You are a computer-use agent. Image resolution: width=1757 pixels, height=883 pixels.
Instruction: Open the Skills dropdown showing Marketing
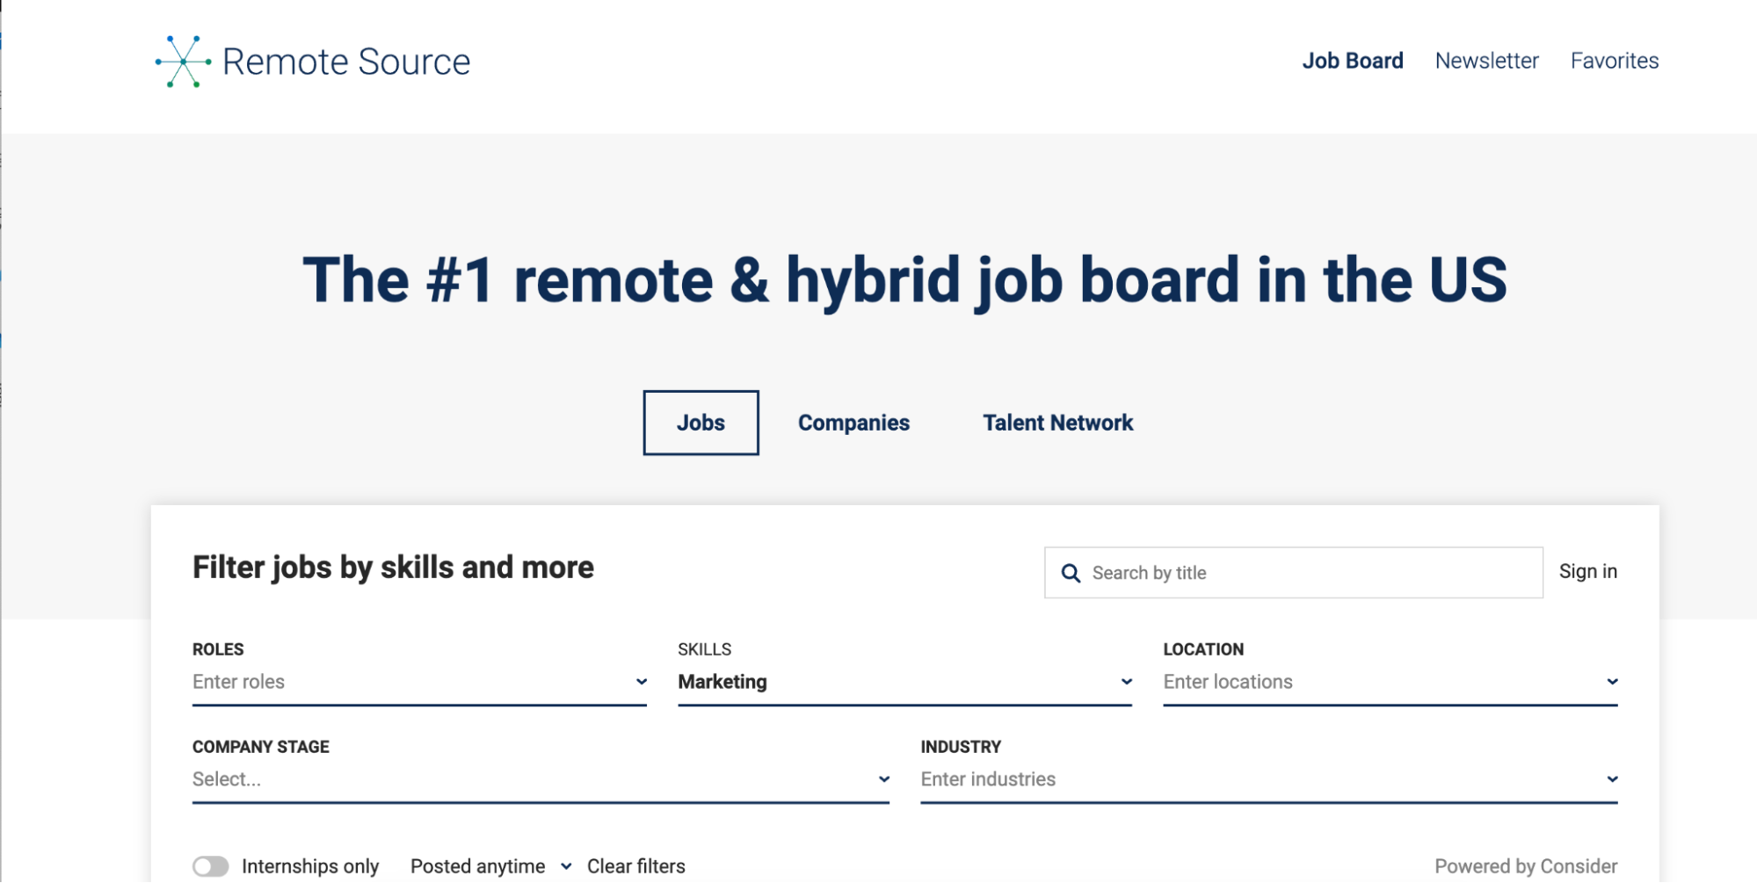(904, 682)
